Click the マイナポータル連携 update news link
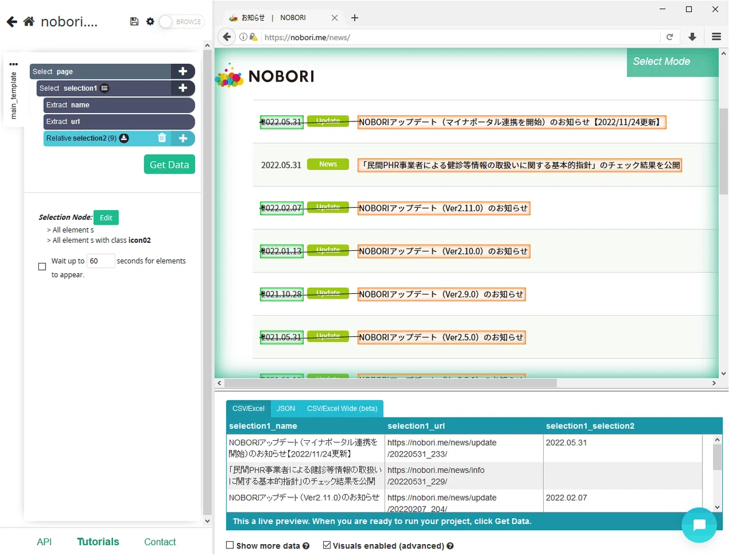The image size is (729, 555). (512, 122)
